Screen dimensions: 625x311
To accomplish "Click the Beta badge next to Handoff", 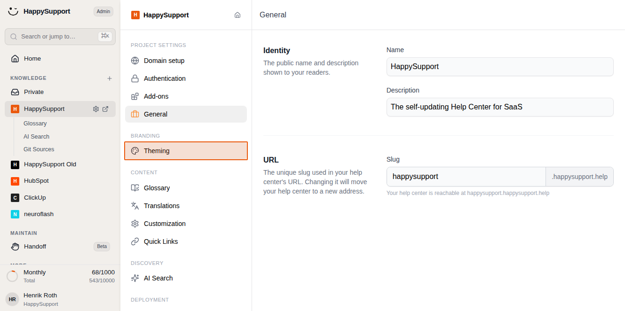I will pos(102,247).
